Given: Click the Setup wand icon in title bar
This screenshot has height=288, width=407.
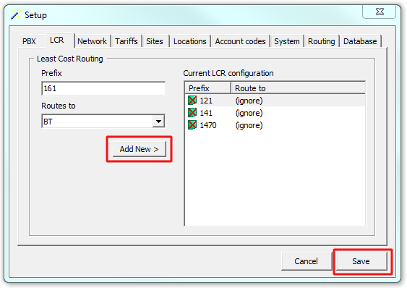Looking at the screenshot, I should 16,14.
